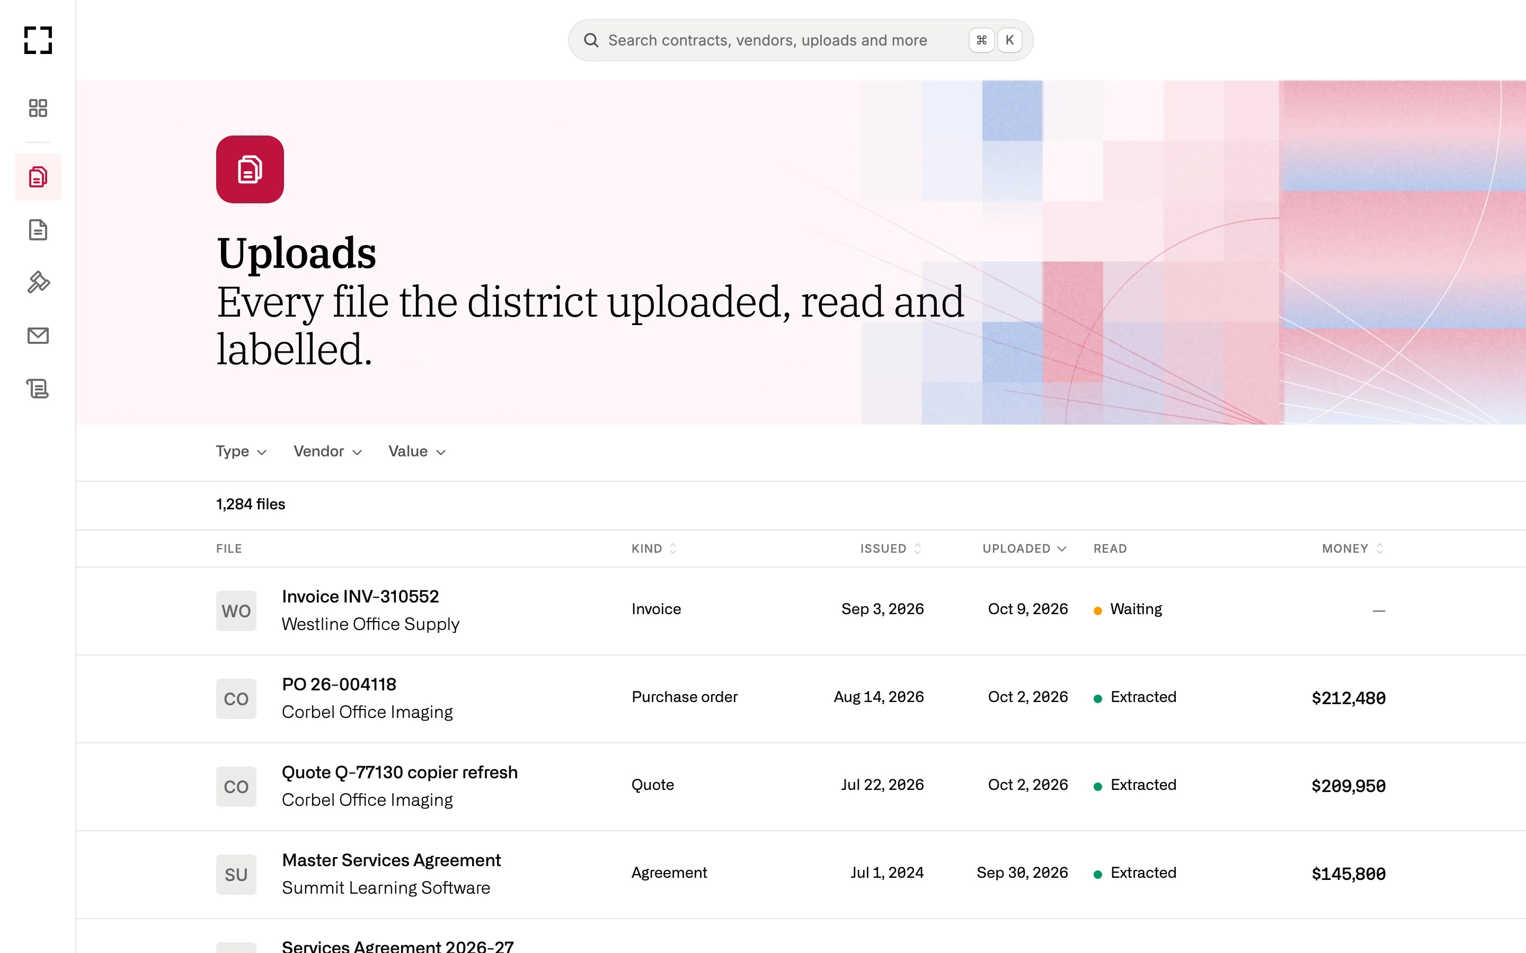Expand the Value filter dropdown
The height and width of the screenshot is (953, 1526).
(418, 451)
